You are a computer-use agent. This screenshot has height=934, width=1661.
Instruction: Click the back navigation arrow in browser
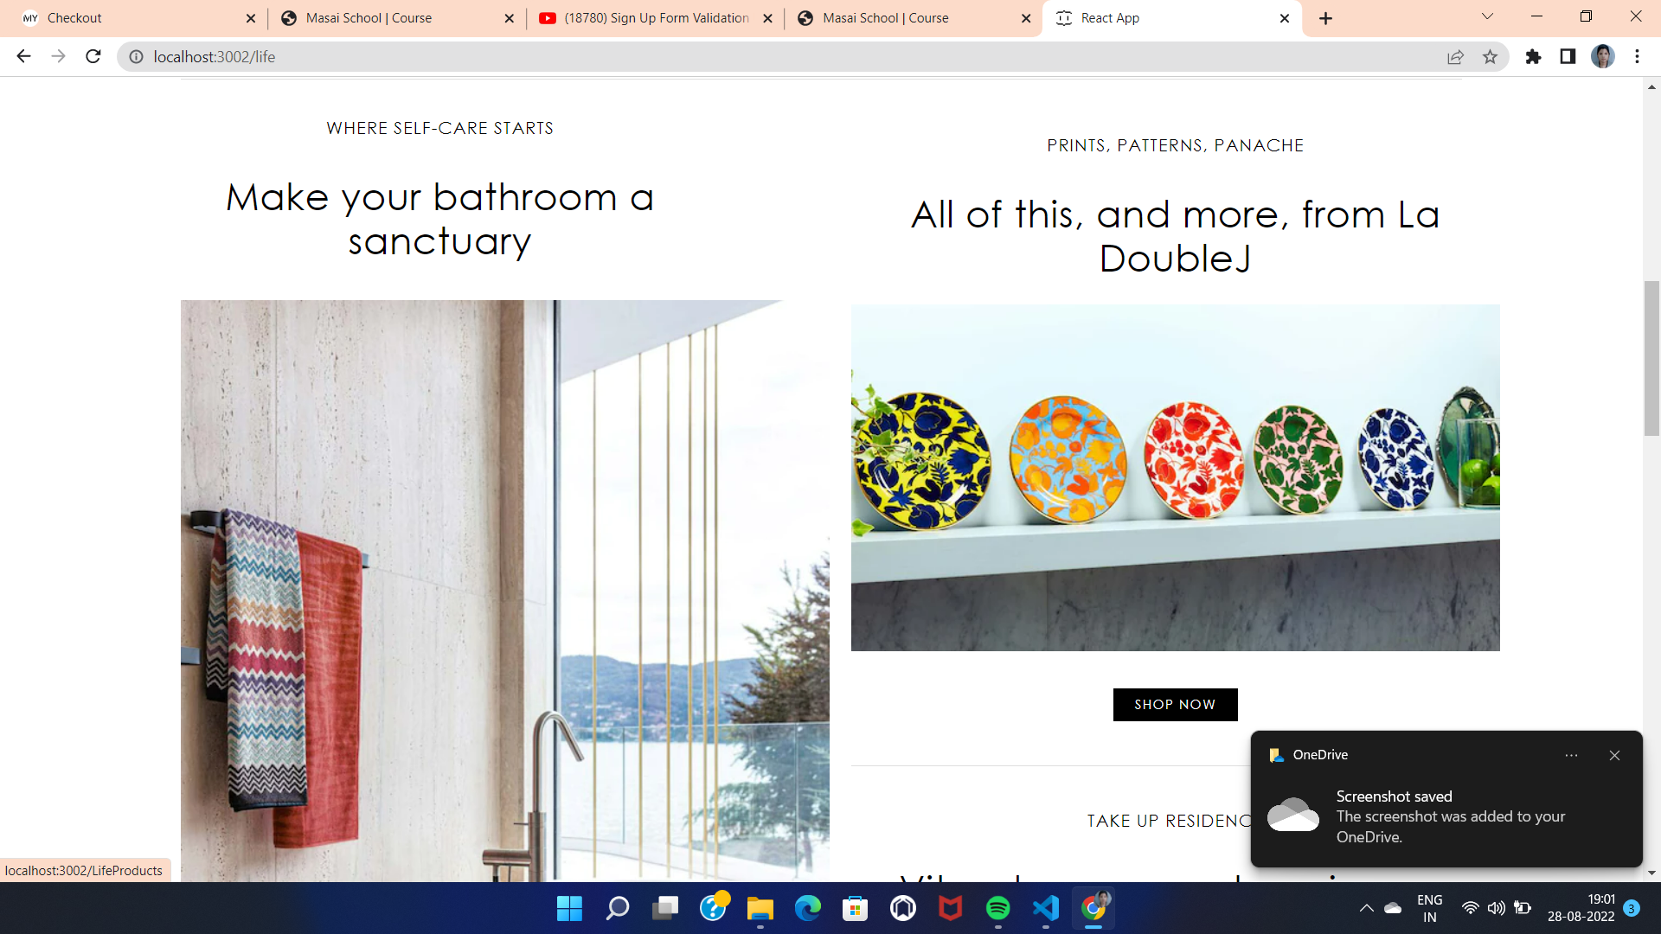24,56
